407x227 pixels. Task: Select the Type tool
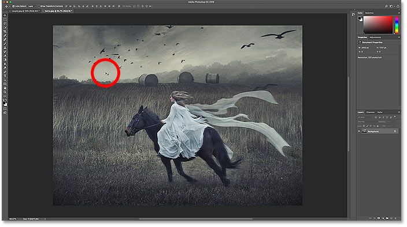pyautogui.click(x=5, y=76)
